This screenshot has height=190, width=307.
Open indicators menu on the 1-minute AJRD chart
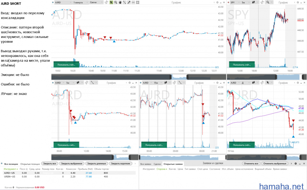pyautogui.click(x=106, y=2)
